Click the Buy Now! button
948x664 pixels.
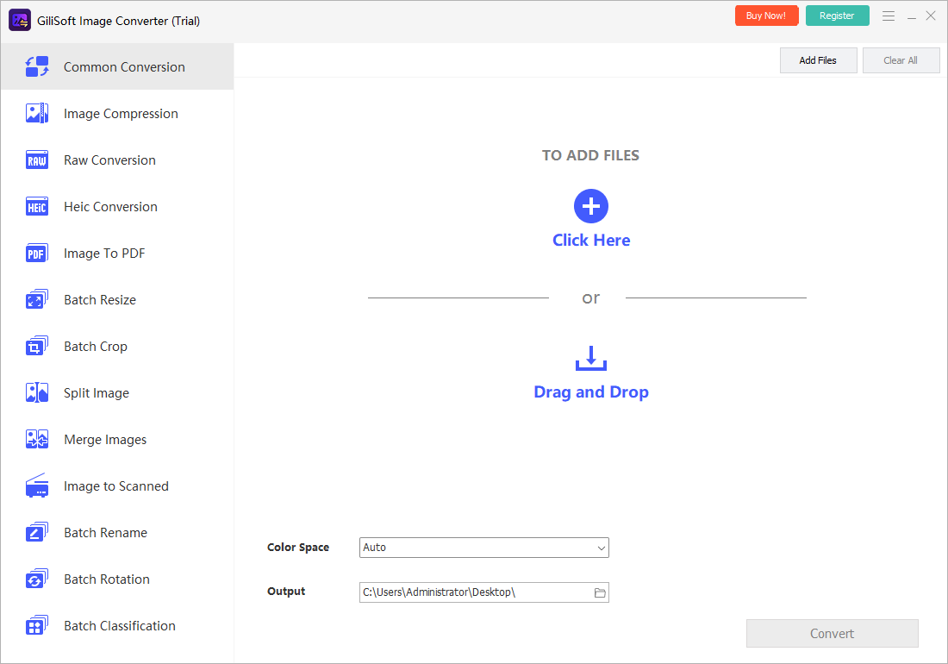point(766,16)
